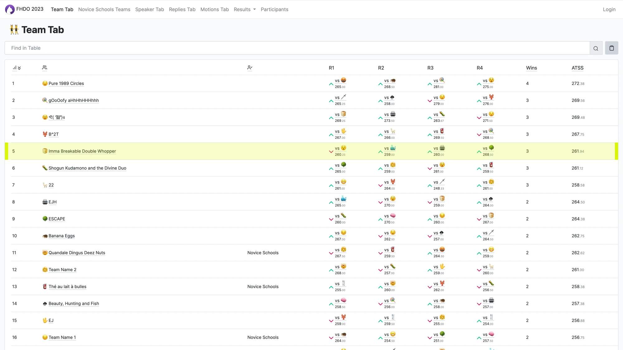Sort table by Wins column
The height and width of the screenshot is (350, 623).
click(x=531, y=68)
